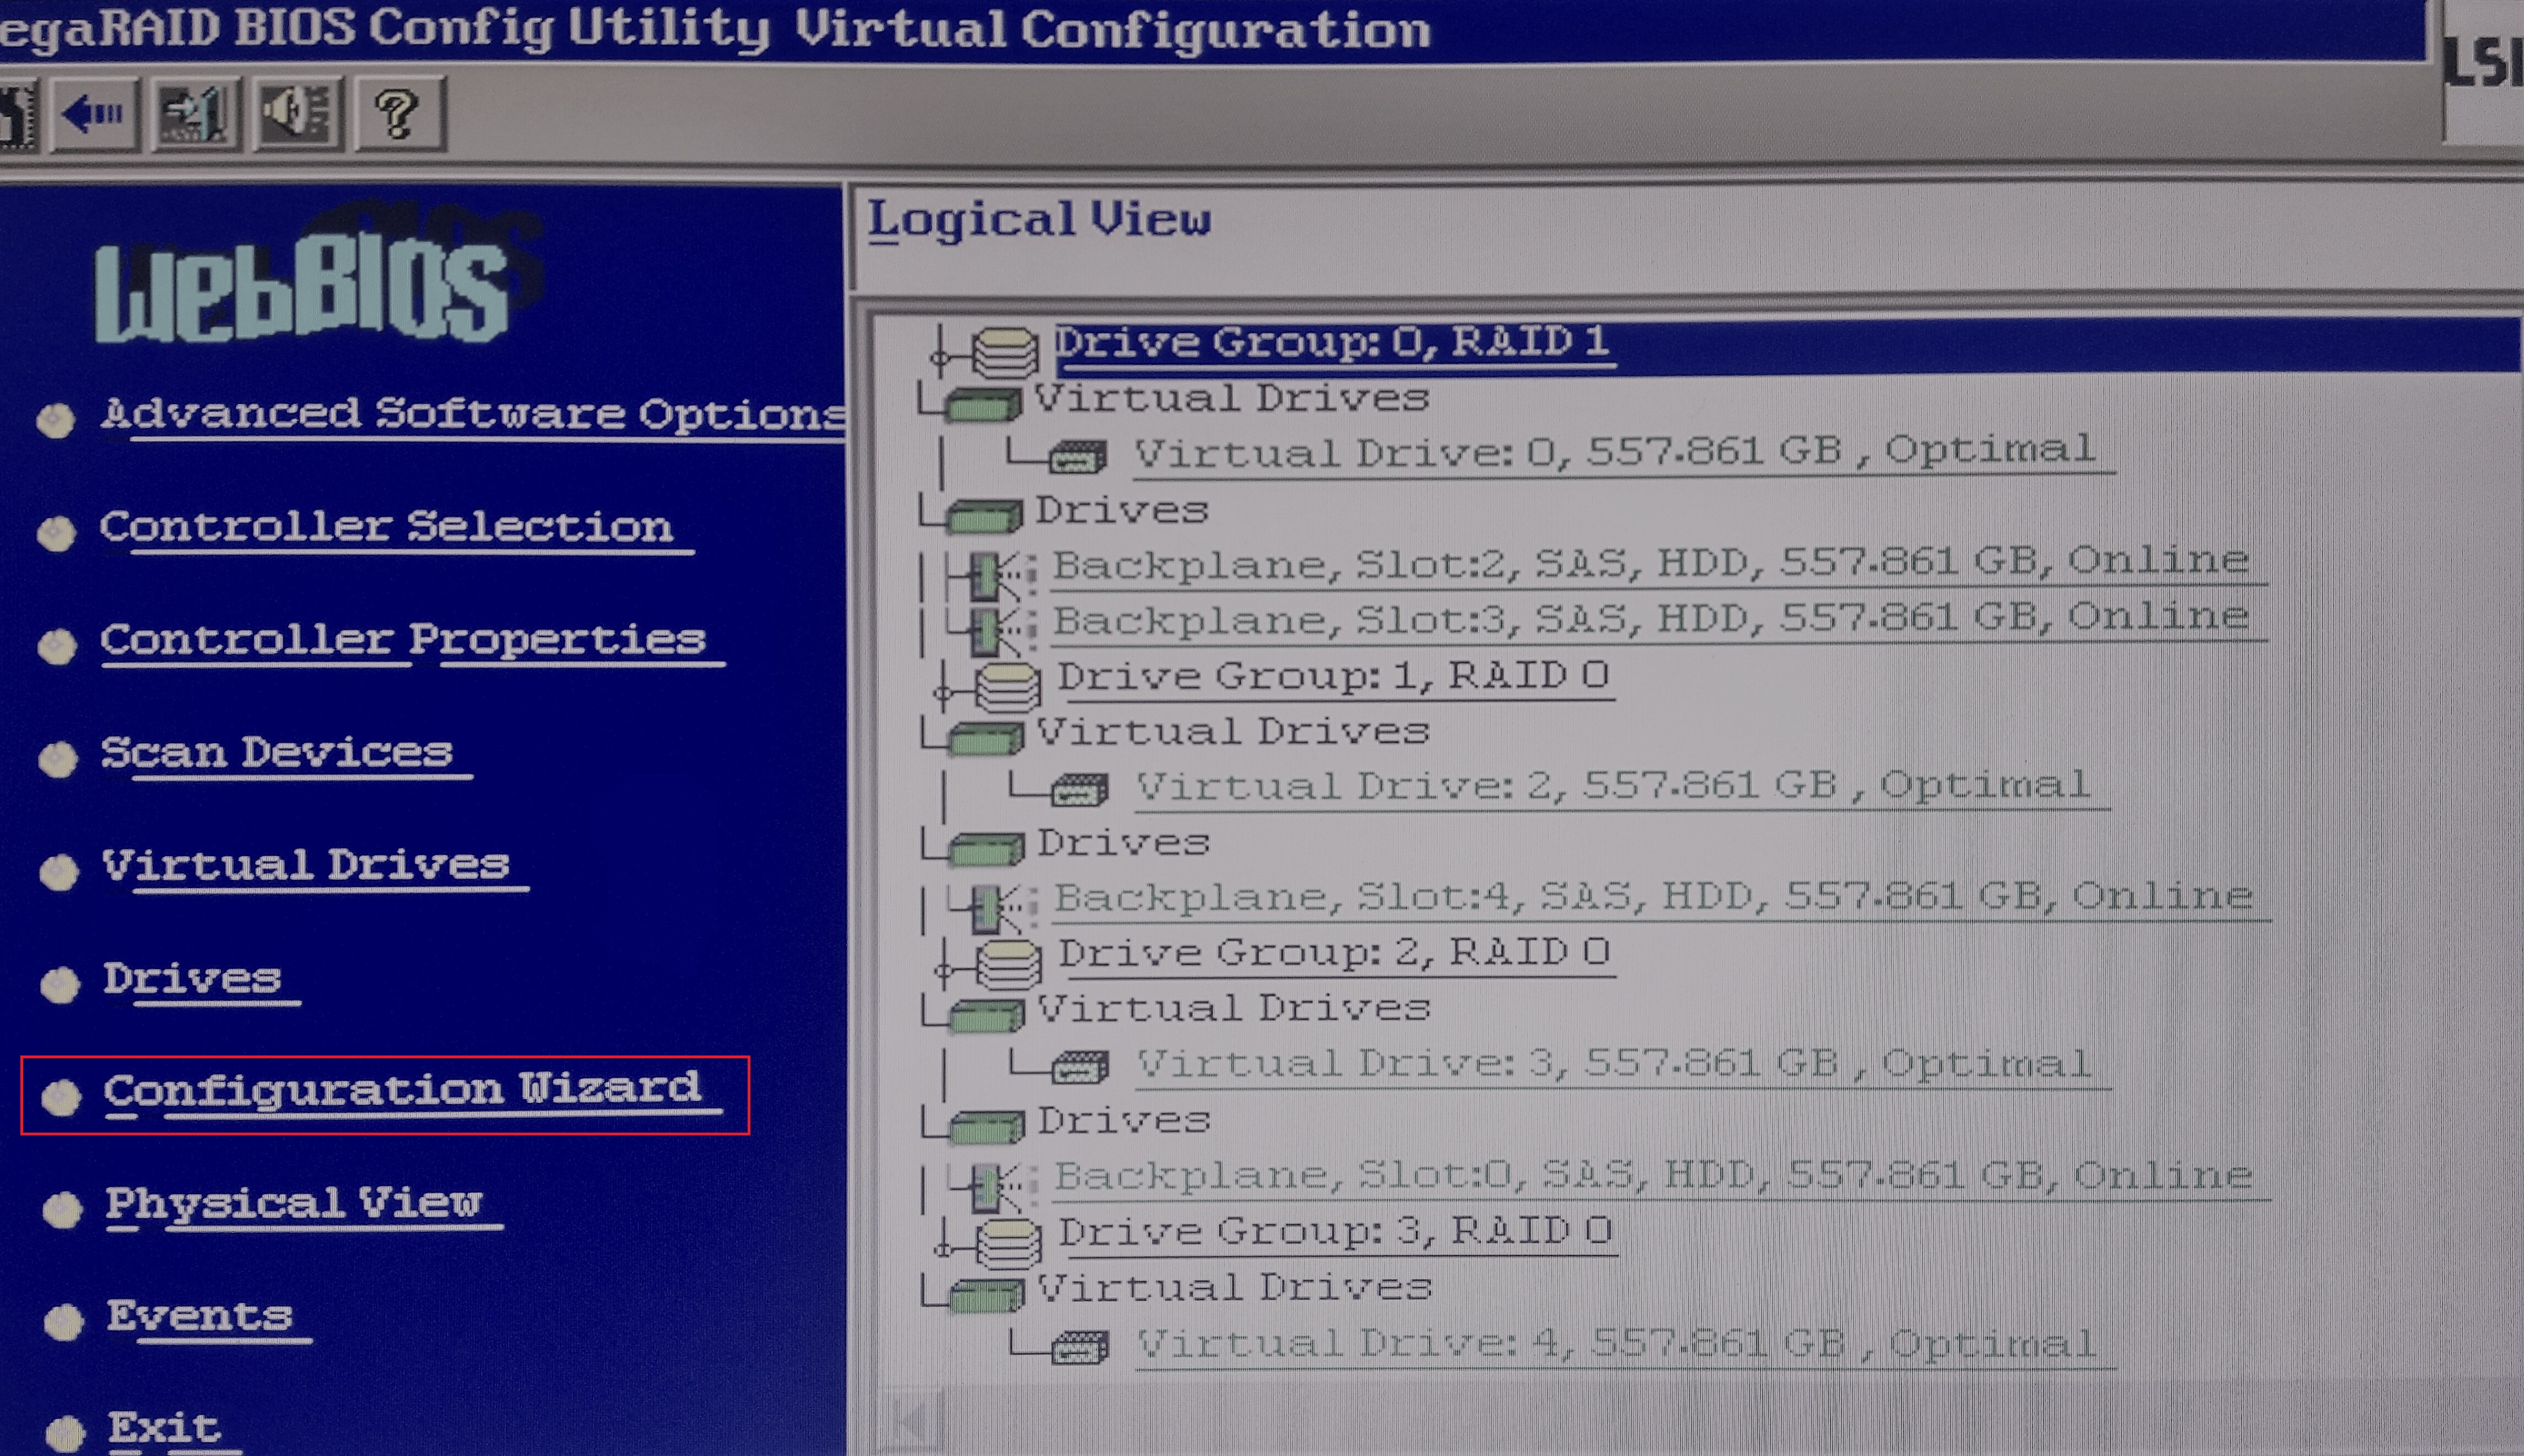
Task: Click the Virtual Drive 4 icon
Action: pos(1080,1347)
